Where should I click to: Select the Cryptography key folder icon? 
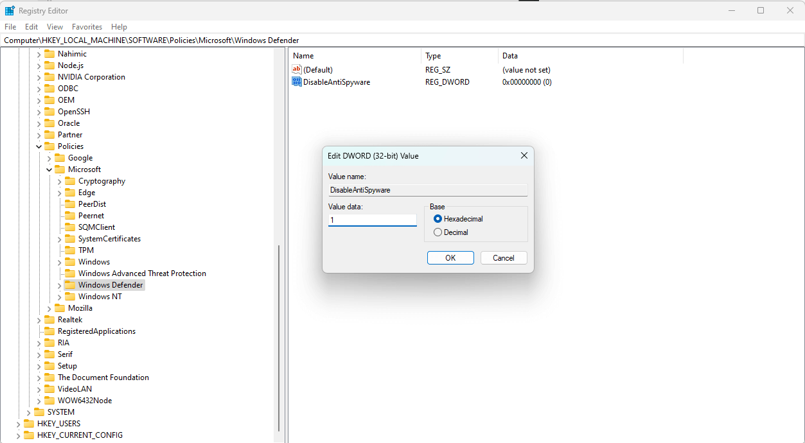pyautogui.click(x=71, y=180)
